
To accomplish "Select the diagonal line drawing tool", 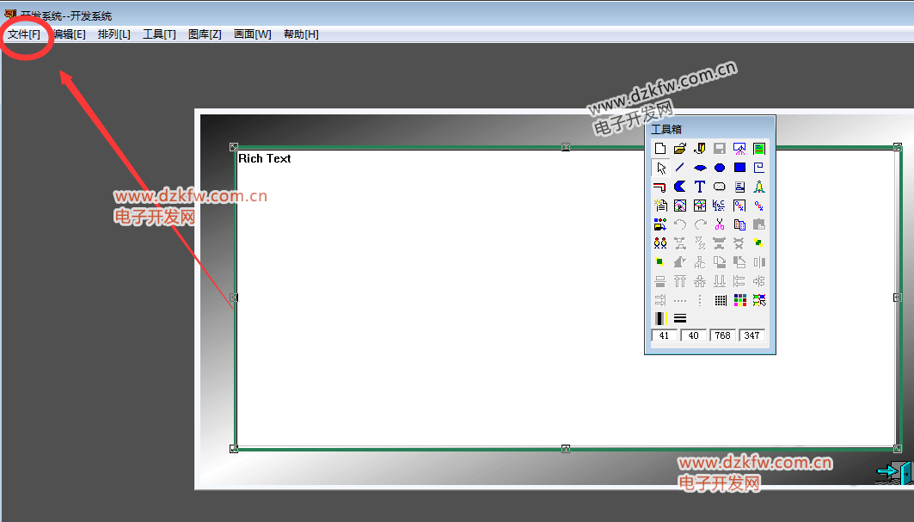I will (680, 168).
